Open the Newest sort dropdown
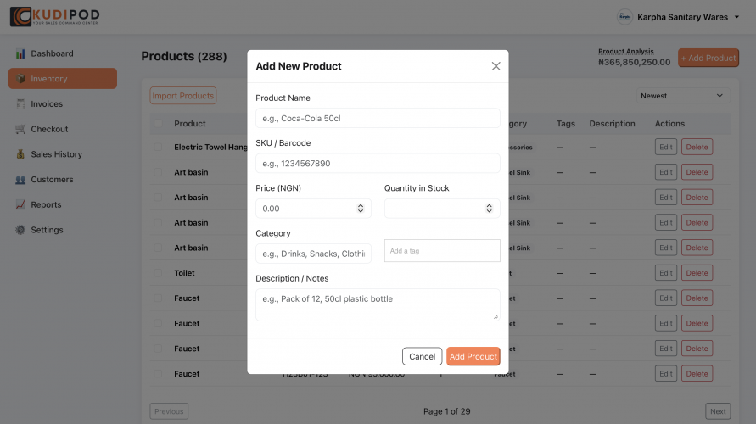Screen dimensions: 756x424 (x=683, y=96)
